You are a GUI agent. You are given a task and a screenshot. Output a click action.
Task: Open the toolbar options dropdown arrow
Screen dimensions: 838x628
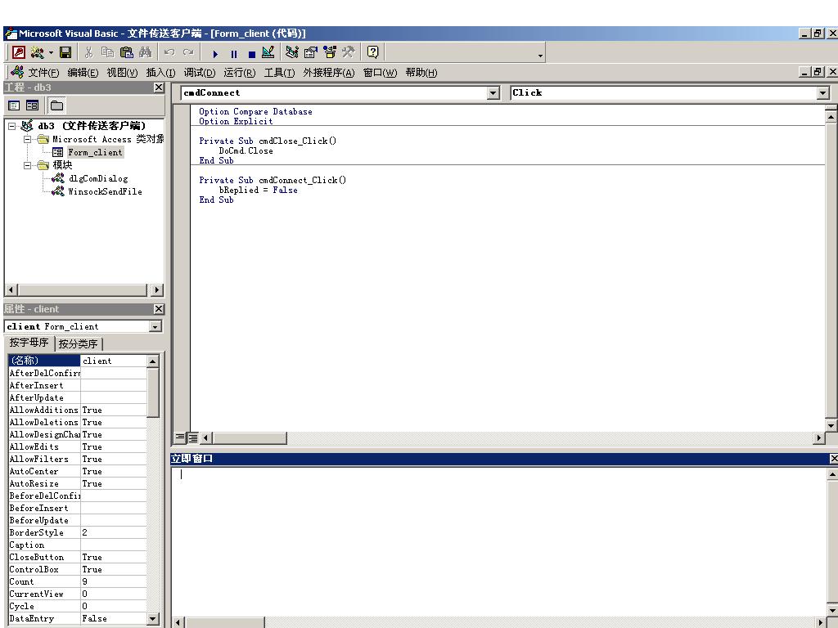tap(540, 55)
